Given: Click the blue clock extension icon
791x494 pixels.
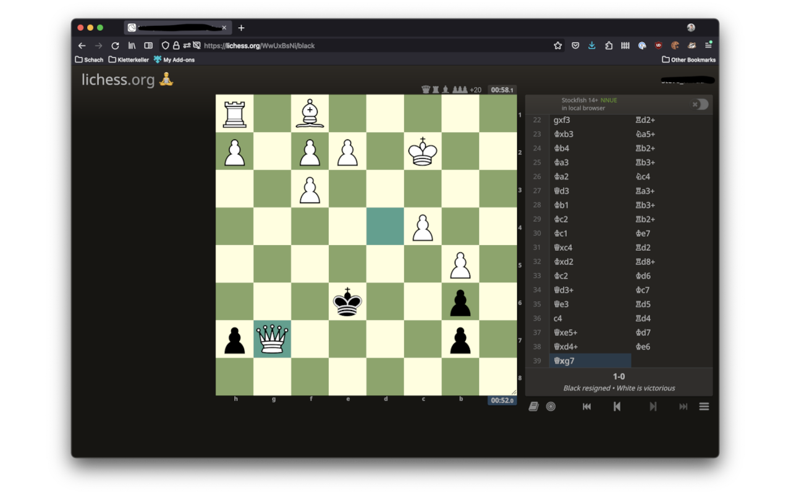Looking at the screenshot, I should tap(642, 46).
